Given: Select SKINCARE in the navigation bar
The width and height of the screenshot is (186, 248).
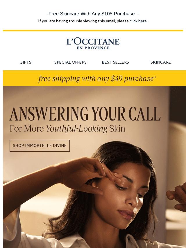Looking at the screenshot, I should [160, 62].
